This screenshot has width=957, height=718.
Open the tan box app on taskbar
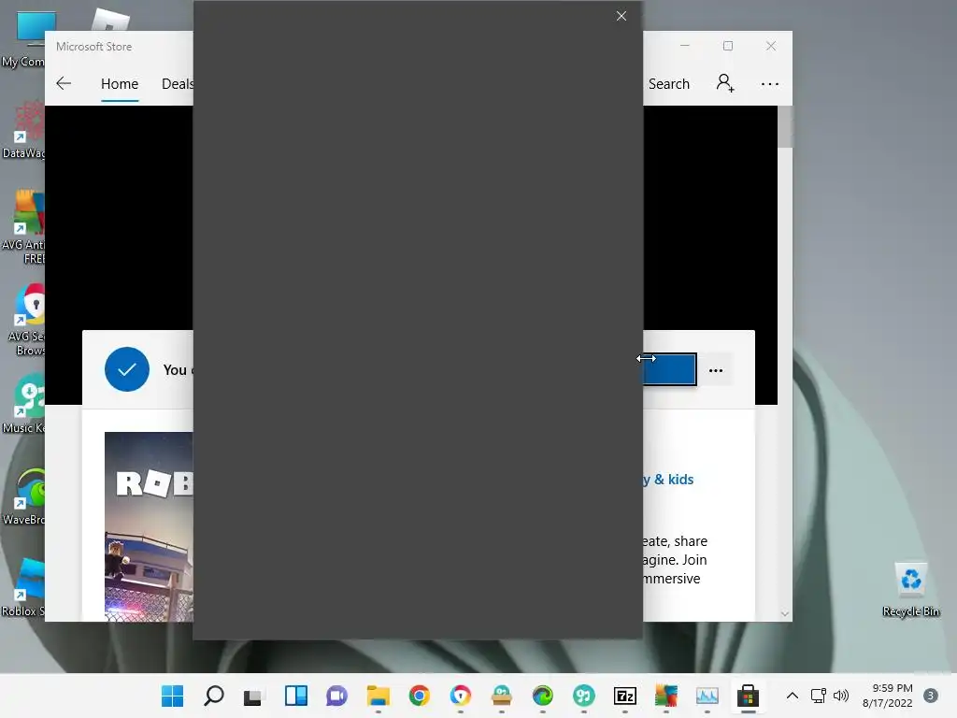pyautogui.click(x=502, y=696)
